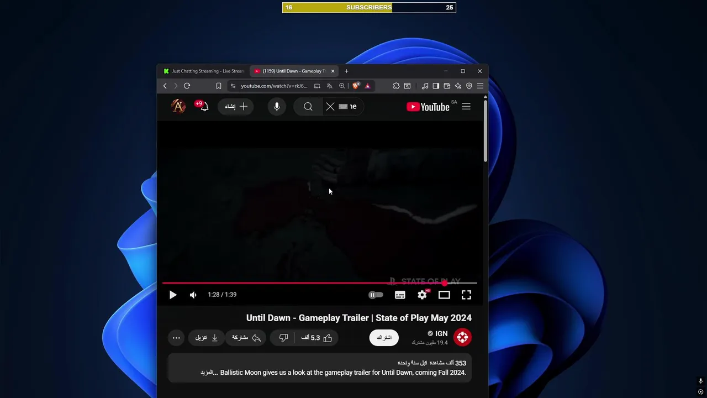Viewport: 707px width, 398px height.
Task: Click the subscribers goal bar overlay
Action: point(369,7)
